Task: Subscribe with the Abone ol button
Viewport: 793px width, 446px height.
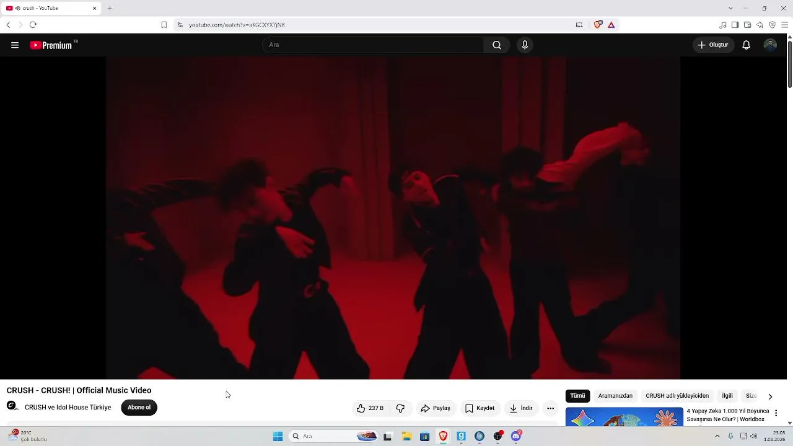Action: pos(139,408)
